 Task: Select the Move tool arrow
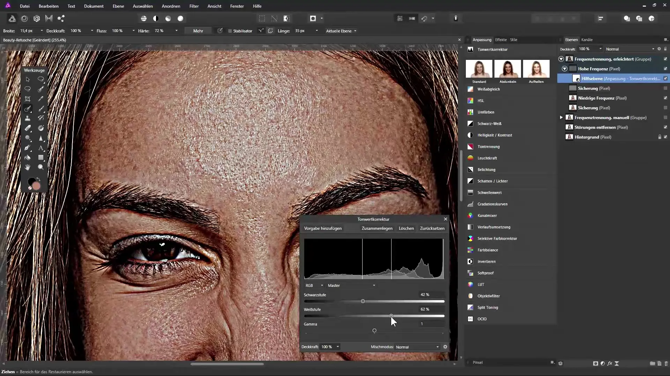(x=28, y=79)
